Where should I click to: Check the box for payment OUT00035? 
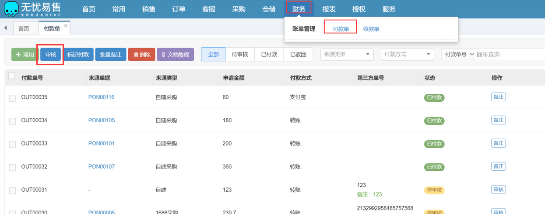point(12,98)
